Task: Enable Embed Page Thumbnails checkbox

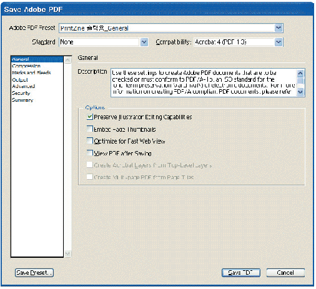Action: 90,129
